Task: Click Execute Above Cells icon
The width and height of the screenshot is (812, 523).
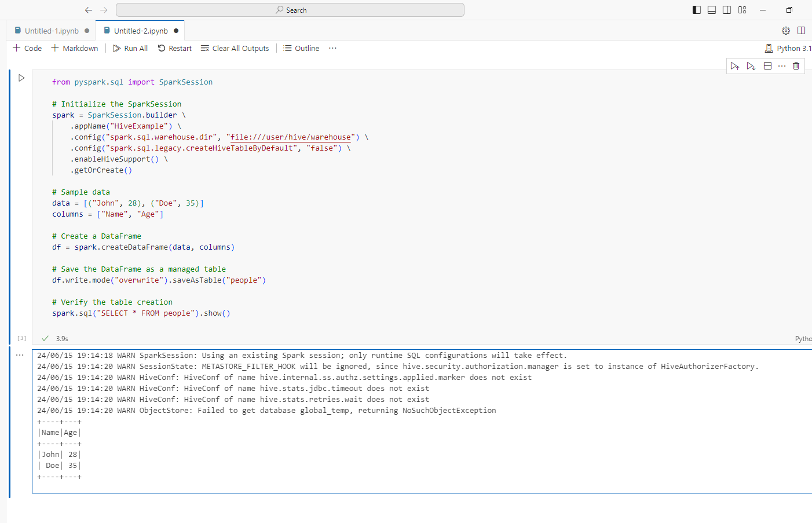Action: click(734, 66)
